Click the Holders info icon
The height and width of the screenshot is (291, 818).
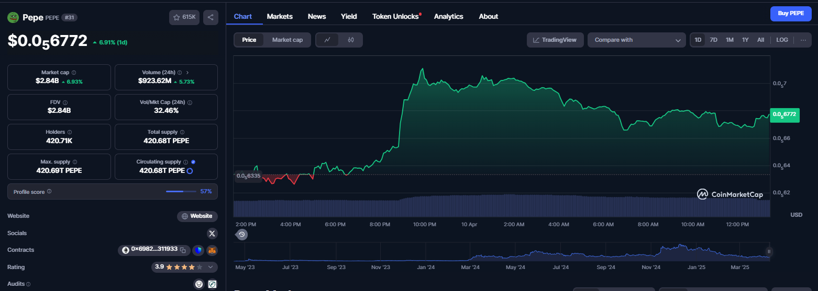tap(70, 132)
